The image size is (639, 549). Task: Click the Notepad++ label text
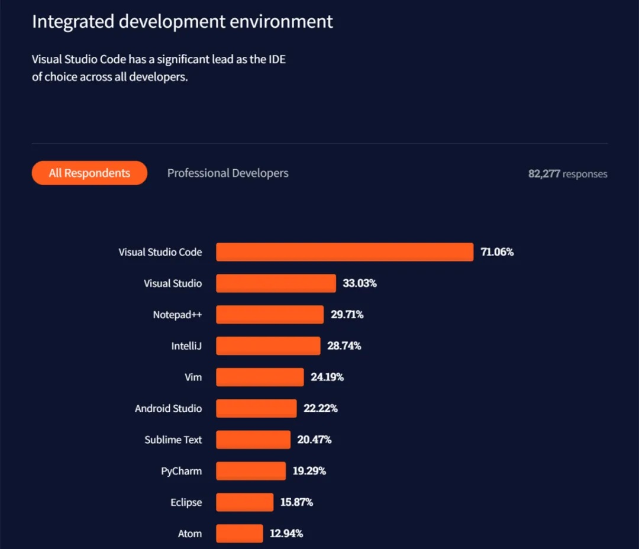(x=177, y=315)
